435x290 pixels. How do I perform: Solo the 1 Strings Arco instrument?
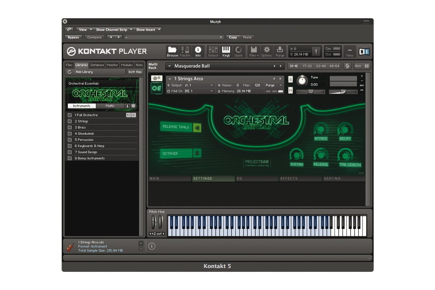click(x=290, y=79)
